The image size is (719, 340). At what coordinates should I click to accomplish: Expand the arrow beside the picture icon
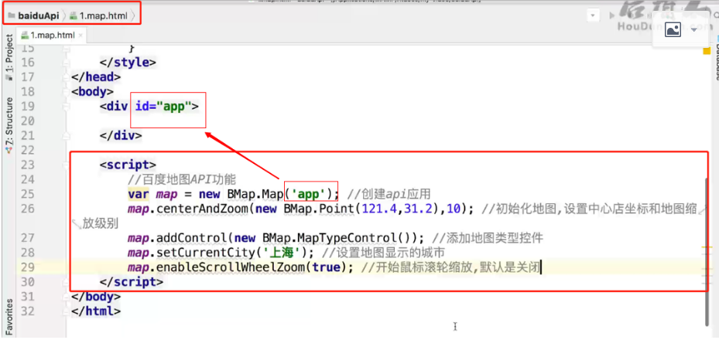click(x=693, y=30)
